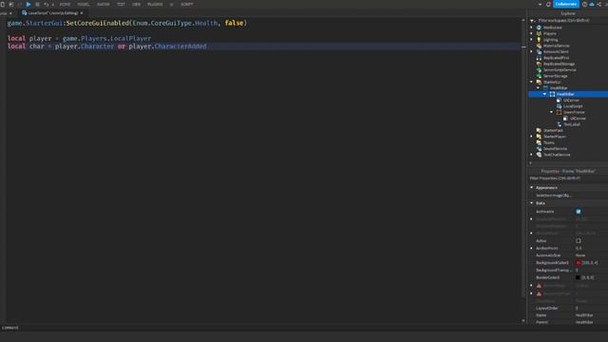Select the TextLabel icon
The image size is (608, 342).
coord(560,124)
